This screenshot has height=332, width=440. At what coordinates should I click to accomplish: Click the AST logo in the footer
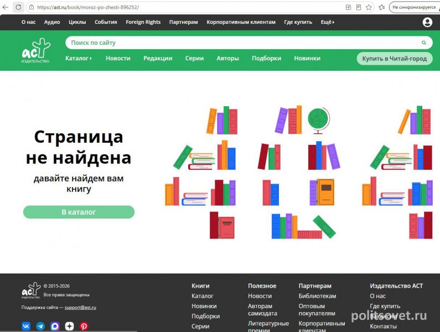pyautogui.click(x=31, y=290)
